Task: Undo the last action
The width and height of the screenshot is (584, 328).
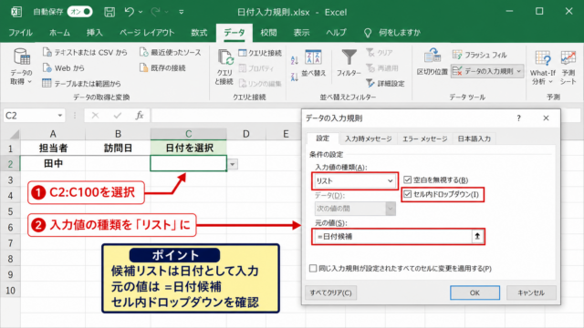Action: pyautogui.click(x=130, y=12)
